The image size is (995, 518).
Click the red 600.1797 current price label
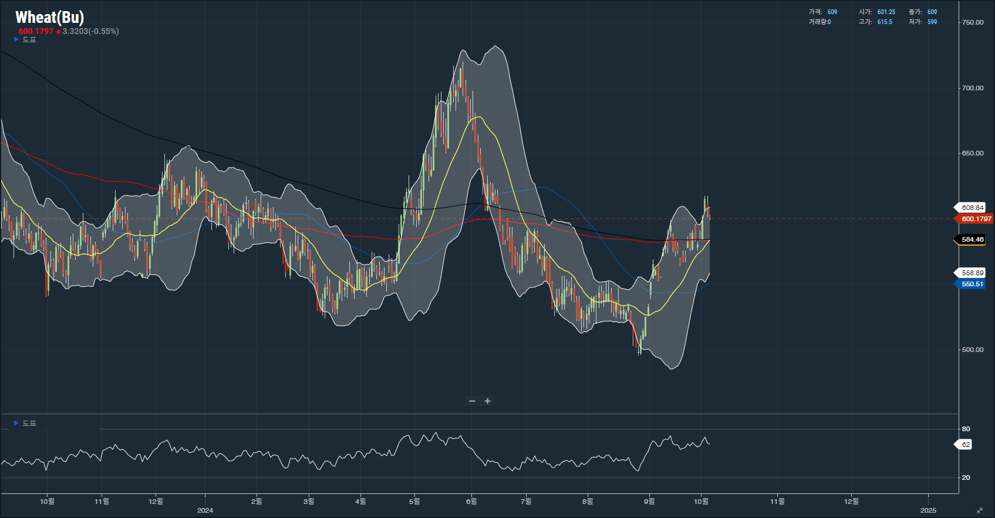click(976, 219)
